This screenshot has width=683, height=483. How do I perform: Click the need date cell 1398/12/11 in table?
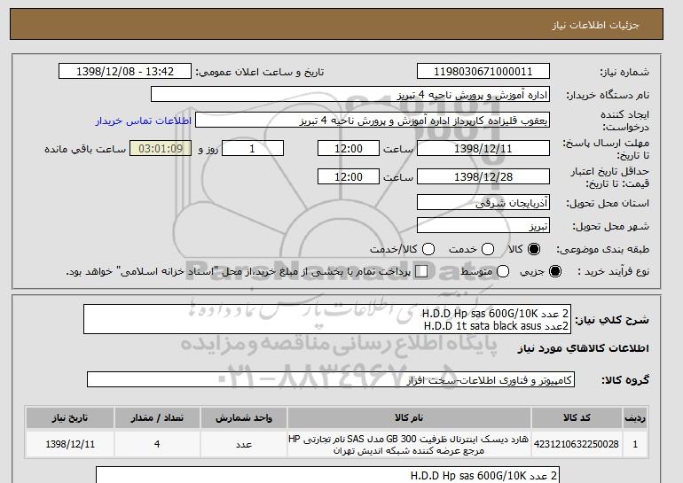(x=70, y=444)
